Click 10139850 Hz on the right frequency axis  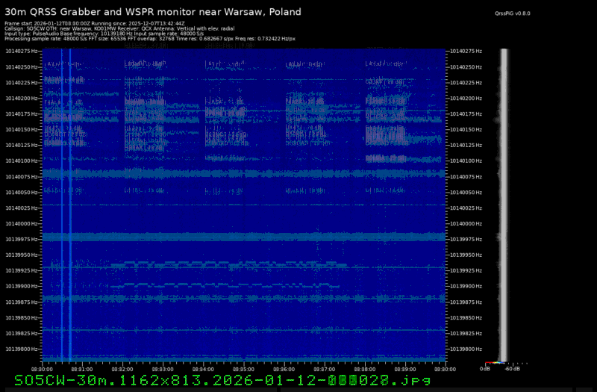466,318
